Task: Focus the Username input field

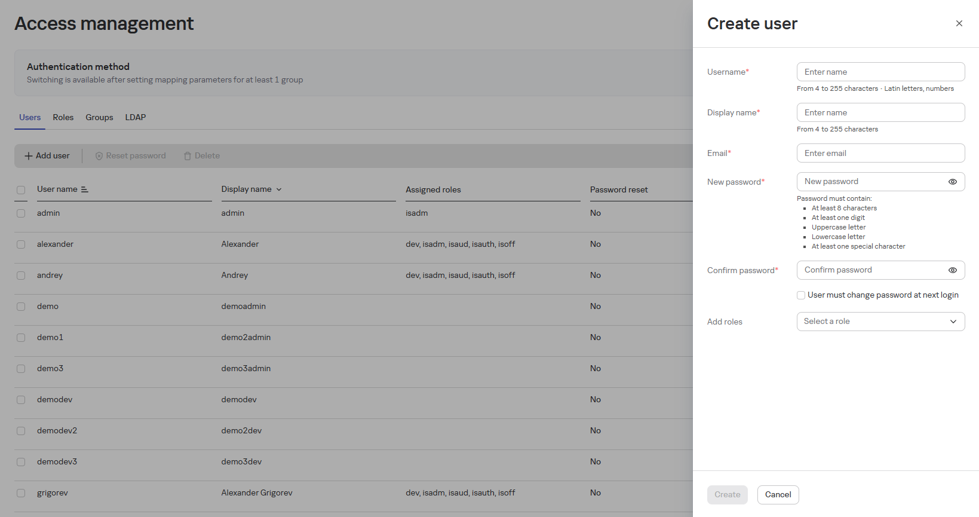Action: click(x=880, y=72)
